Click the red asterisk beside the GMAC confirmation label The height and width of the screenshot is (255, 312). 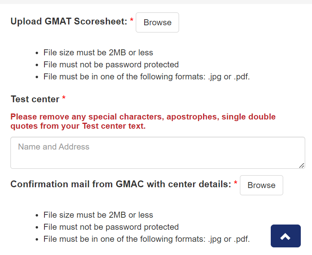(x=236, y=183)
